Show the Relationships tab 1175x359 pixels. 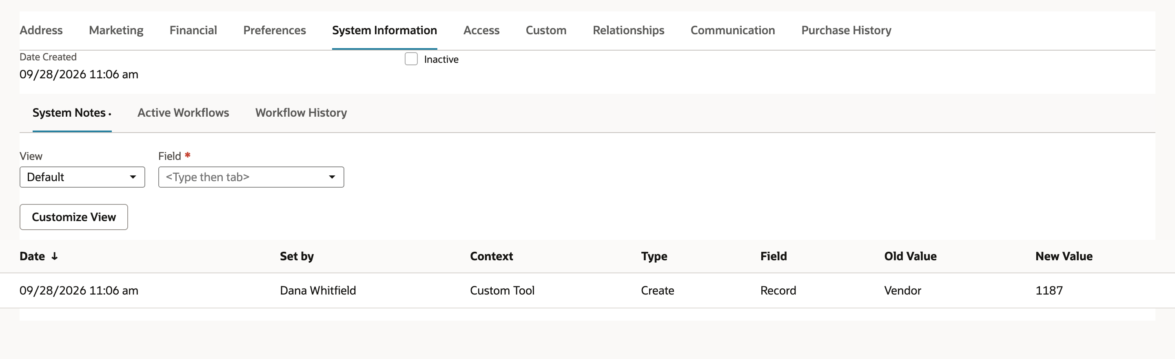pos(629,30)
